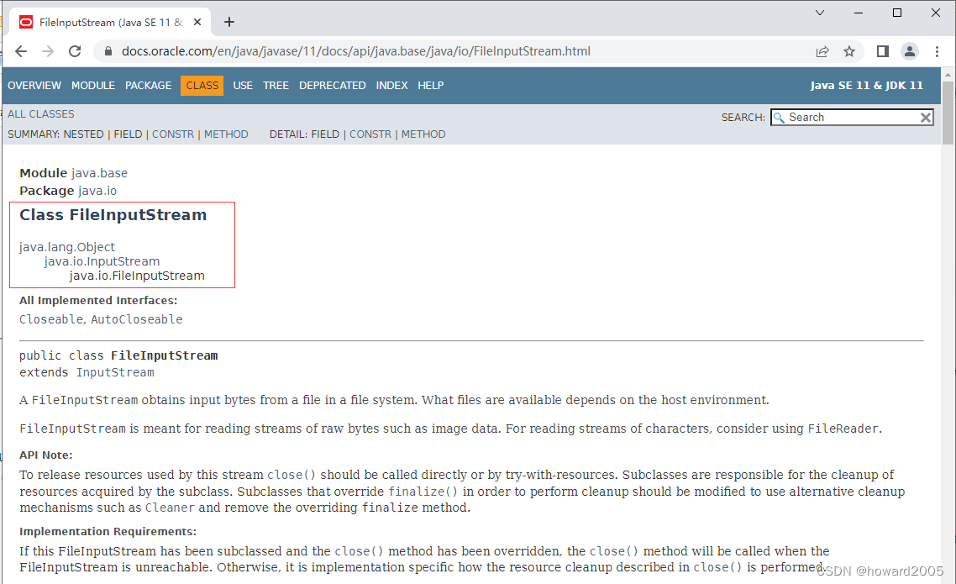The height and width of the screenshot is (584, 956).
Task: Open the DEPRECATED list
Action: coord(333,86)
